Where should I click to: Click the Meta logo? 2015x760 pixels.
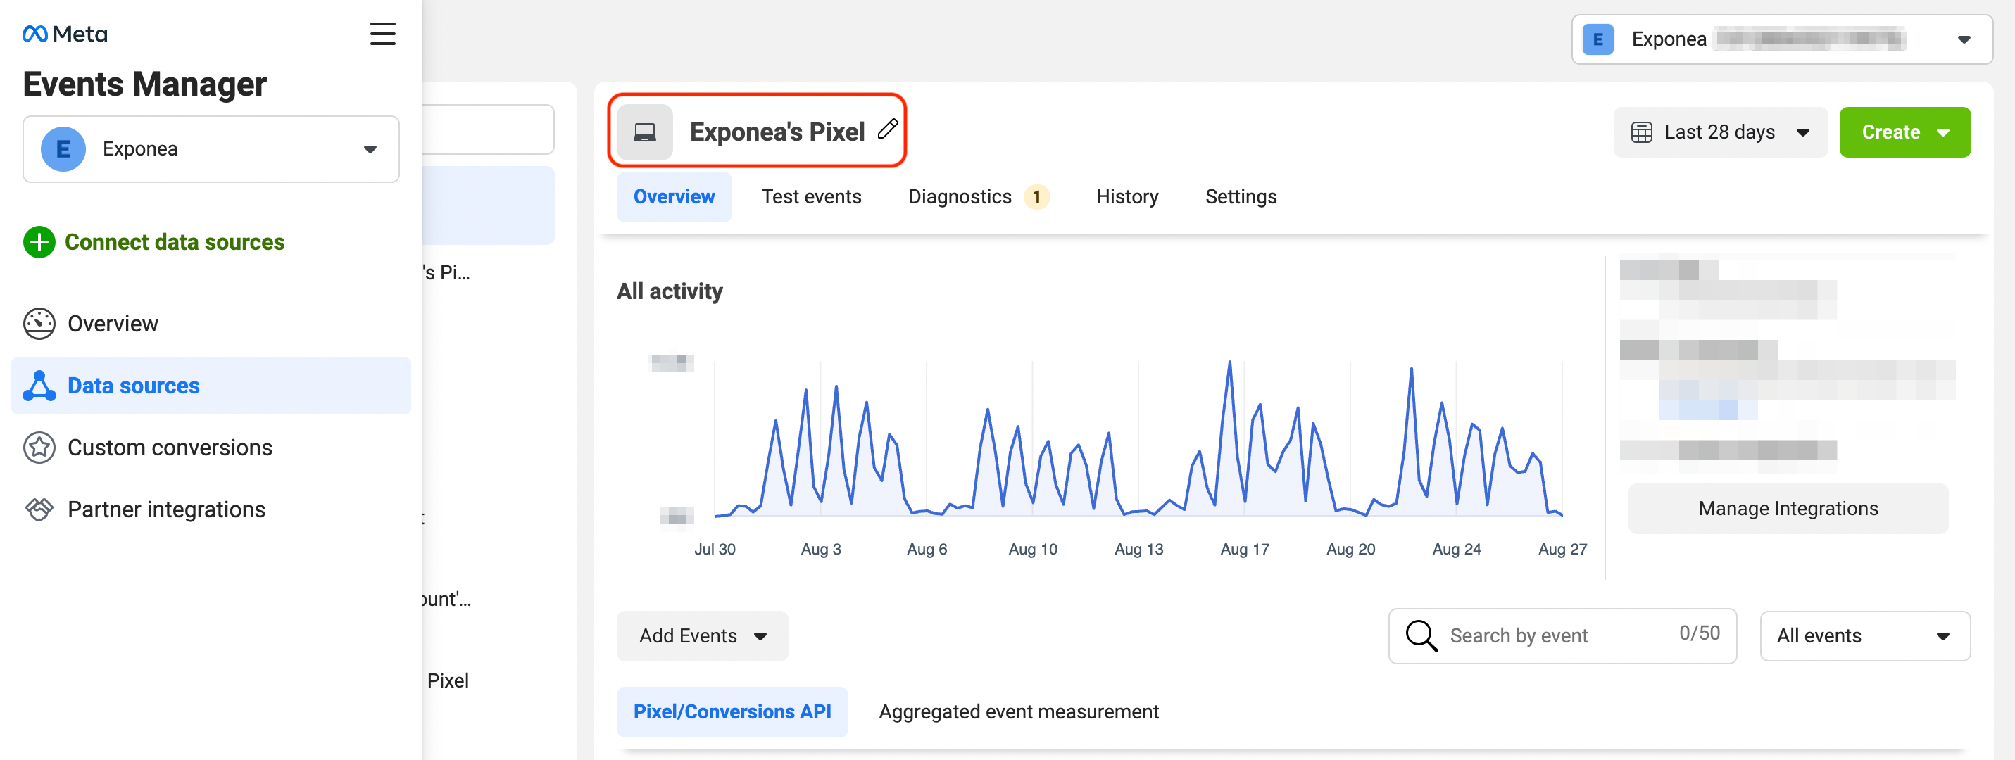pyautogui.click(x=65, y=34)
